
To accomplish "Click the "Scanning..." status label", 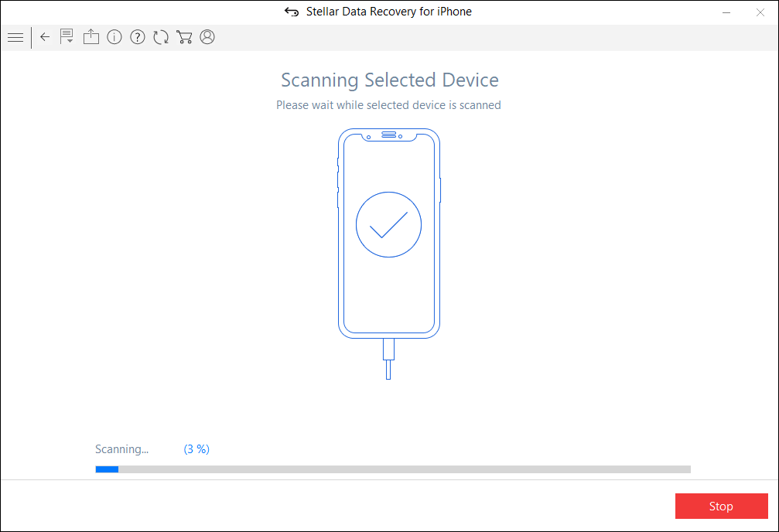I will coord(121,449).
